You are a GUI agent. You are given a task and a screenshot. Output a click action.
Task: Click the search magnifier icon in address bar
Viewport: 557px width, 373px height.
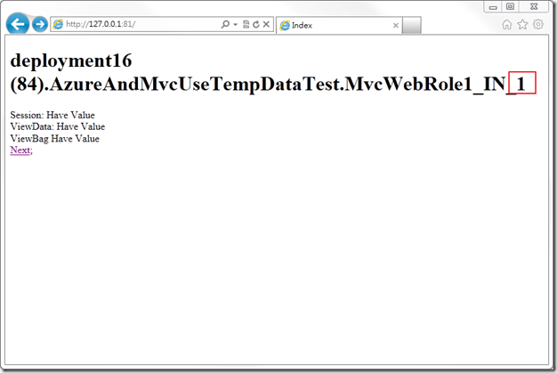click(225, 24)
